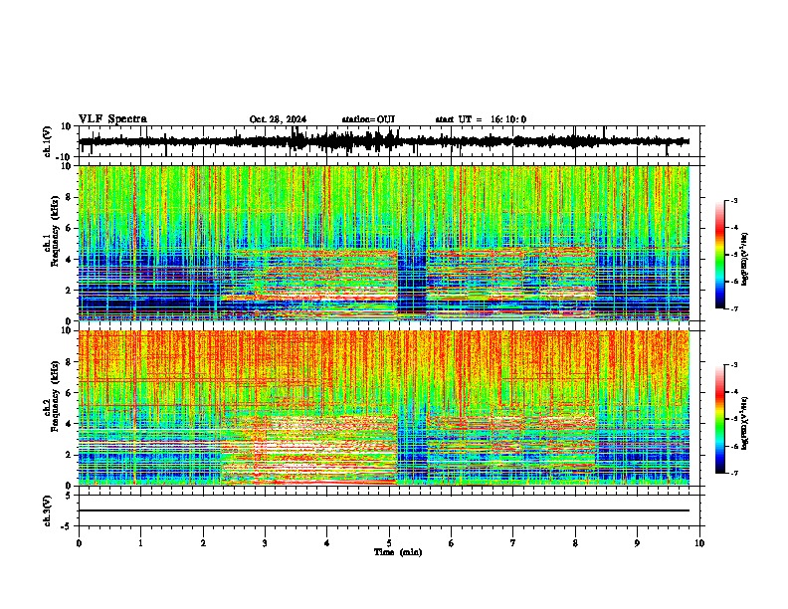Select the "start UT = 16:10:0" text

[x=481, y=119]
